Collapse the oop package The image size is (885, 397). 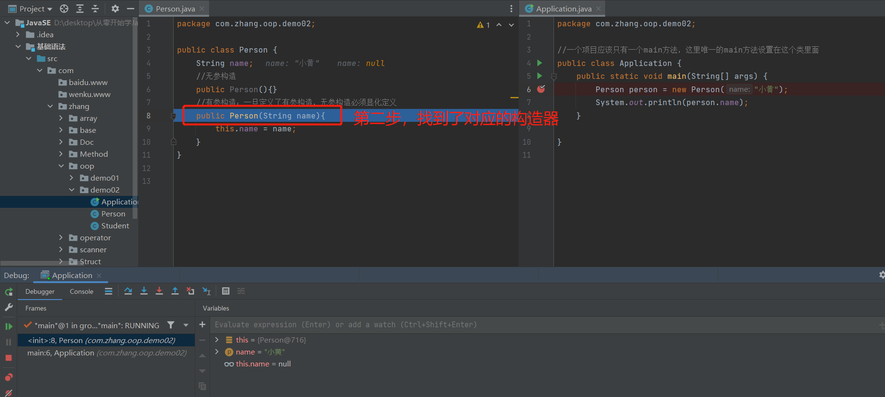click(x=61, y=166)
